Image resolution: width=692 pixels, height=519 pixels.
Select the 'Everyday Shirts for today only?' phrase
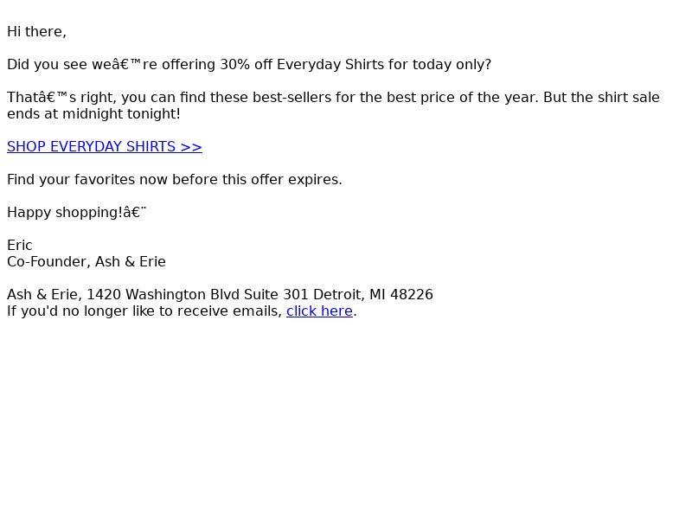pos(384,64)
